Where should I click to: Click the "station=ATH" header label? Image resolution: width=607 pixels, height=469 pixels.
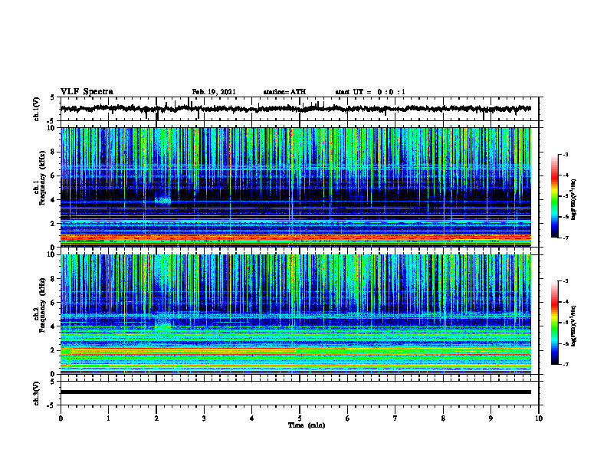284,92
